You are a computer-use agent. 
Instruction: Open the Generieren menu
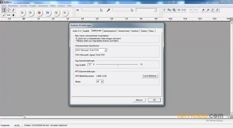pos(43,6)
